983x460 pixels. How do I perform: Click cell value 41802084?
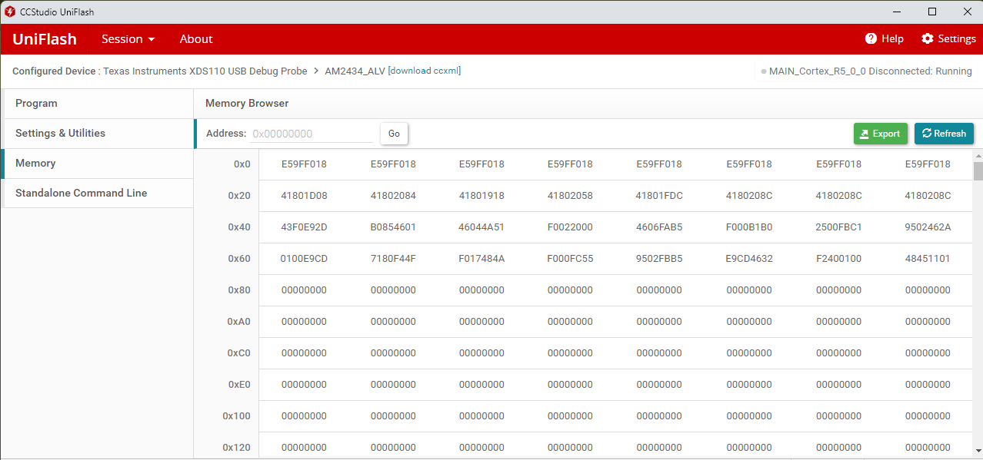(393, 196)
